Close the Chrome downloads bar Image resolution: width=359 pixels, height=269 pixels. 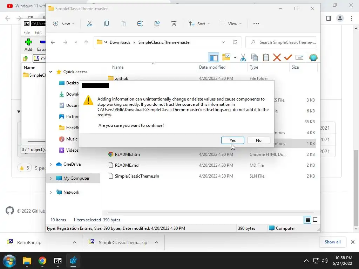pos(353,242)
